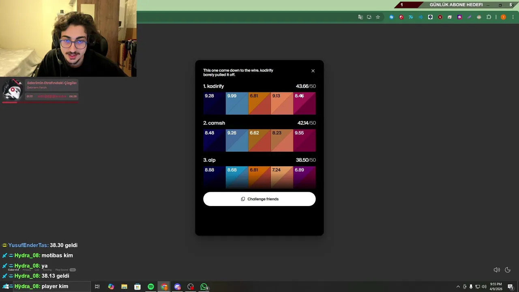Select alp's purple 6.89 swatch
Image resolution: width=519 pixels, height=292 pixels.
click(x=305, y=178)
